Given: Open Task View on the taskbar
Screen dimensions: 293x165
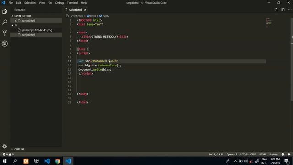Looking at the screenshot, I should 37,161.
